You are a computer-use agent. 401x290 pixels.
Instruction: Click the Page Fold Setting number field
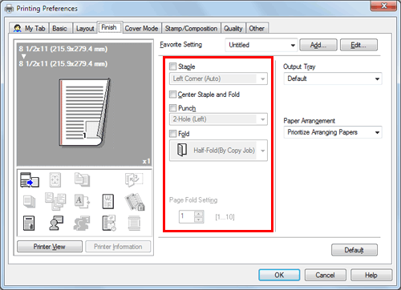[187, 216]
